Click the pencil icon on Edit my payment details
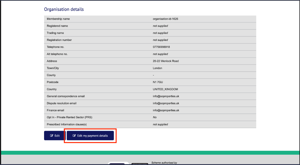Viewport: 300px width, 165px height. (74, 136)
